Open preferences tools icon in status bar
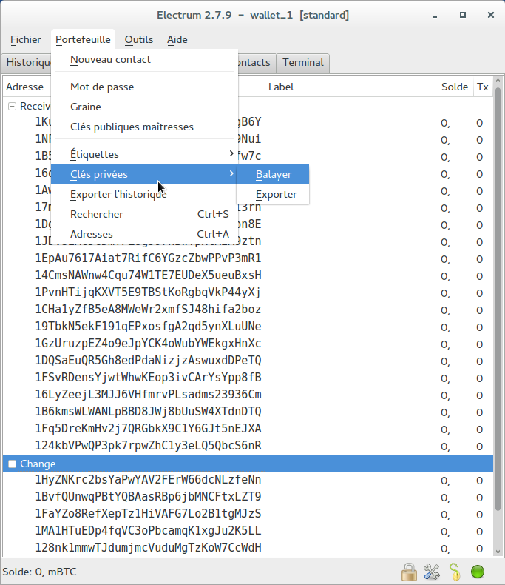The width and height of the screenshot is (505, 585). point(432,572)
